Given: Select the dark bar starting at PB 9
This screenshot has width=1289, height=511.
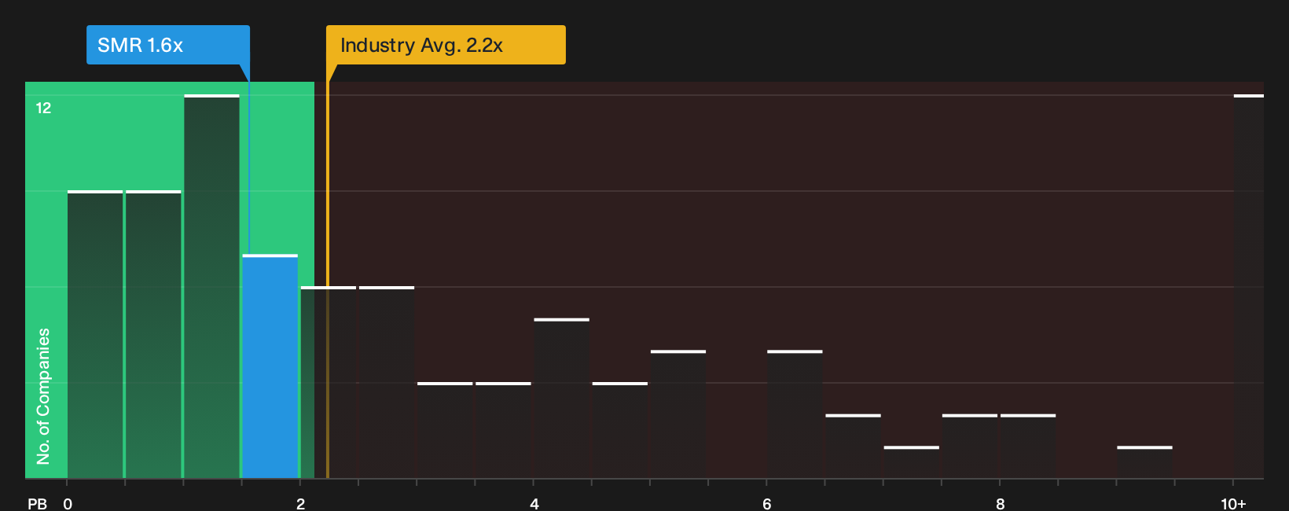Looking at the screenshot, I should tap(1144, 462).
